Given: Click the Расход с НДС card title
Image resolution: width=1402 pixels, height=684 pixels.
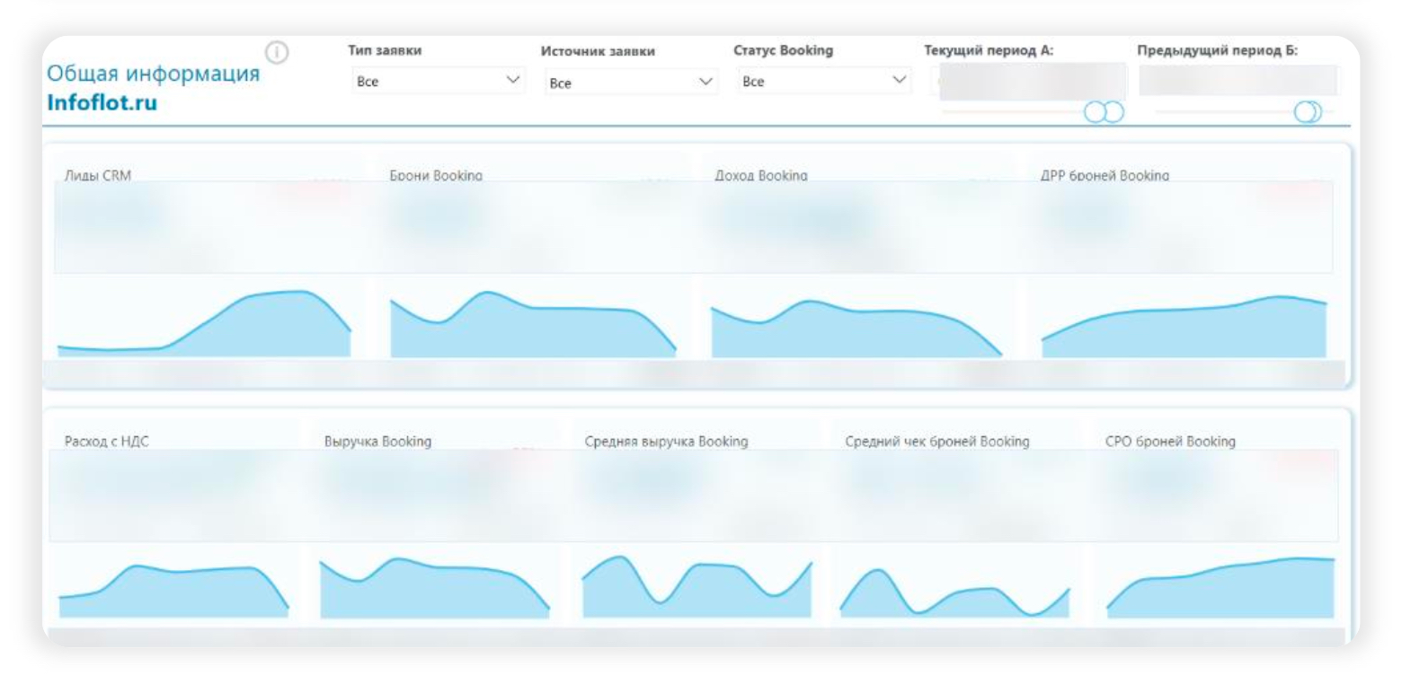Looking at the screenshot, I should [101, 442].
